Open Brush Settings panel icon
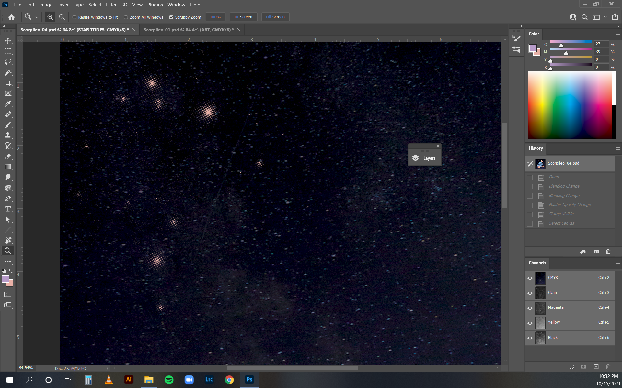622x388 pixels. pyautogui.click(x=516, y=38)
